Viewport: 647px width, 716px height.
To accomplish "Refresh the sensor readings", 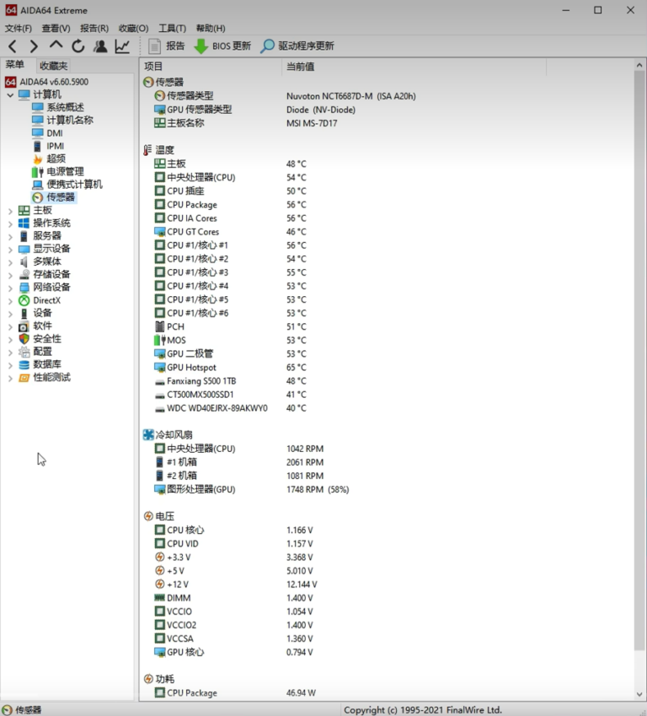I will (78, 46).
